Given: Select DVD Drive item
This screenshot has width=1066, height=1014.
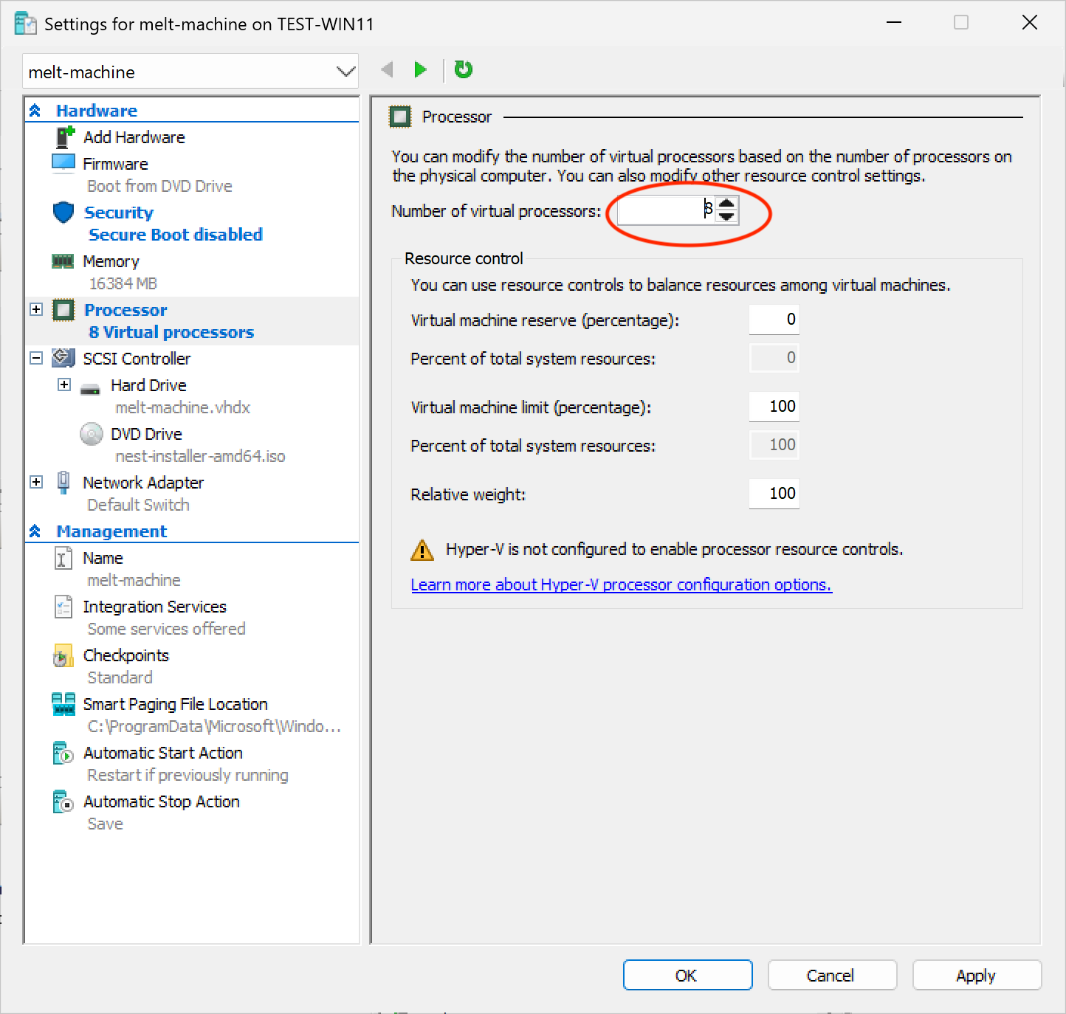Looking at the screenshot, I should tap(146, 434).
